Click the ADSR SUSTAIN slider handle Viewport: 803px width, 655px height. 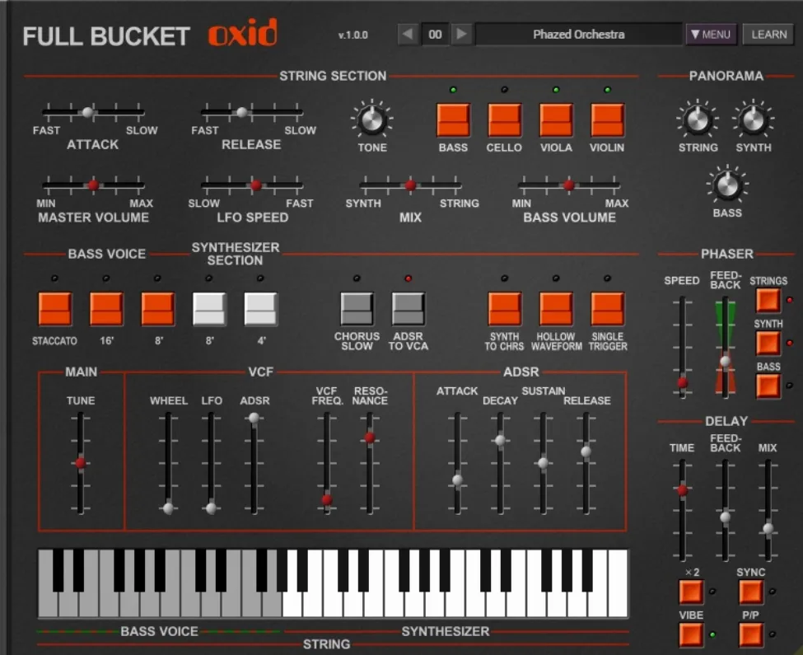[x=543, y=463]
